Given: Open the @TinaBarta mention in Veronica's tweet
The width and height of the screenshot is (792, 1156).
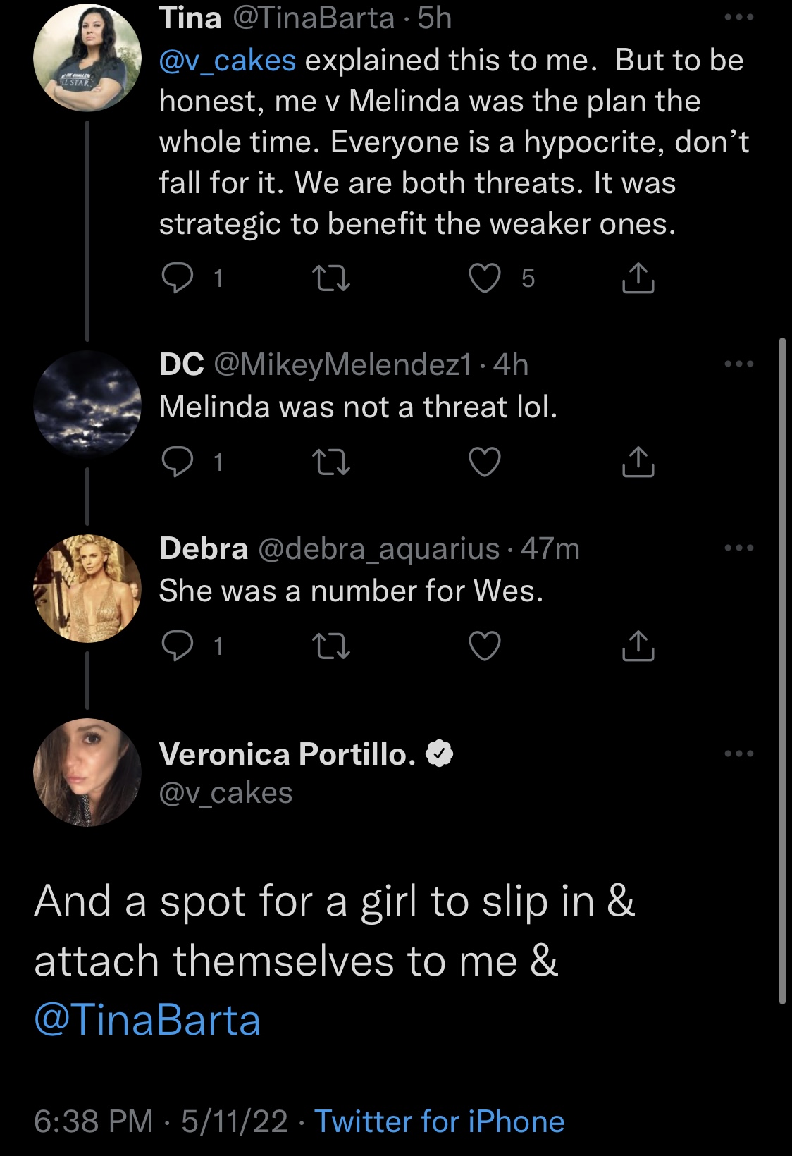Looking at the screenshot, I should pyautogui.click(x=147, y=1020).
